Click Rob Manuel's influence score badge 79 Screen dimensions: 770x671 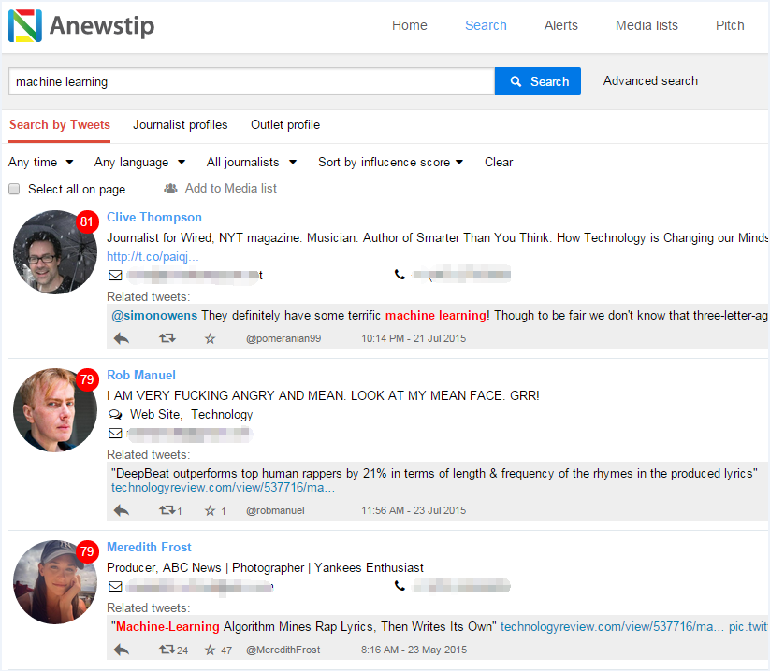point(87,379)
